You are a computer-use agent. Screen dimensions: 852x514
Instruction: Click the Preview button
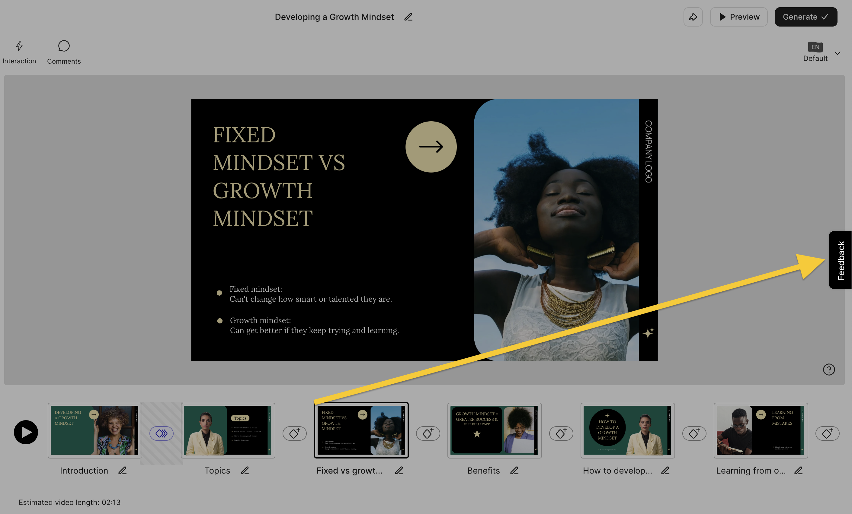[x=739, y=17]
